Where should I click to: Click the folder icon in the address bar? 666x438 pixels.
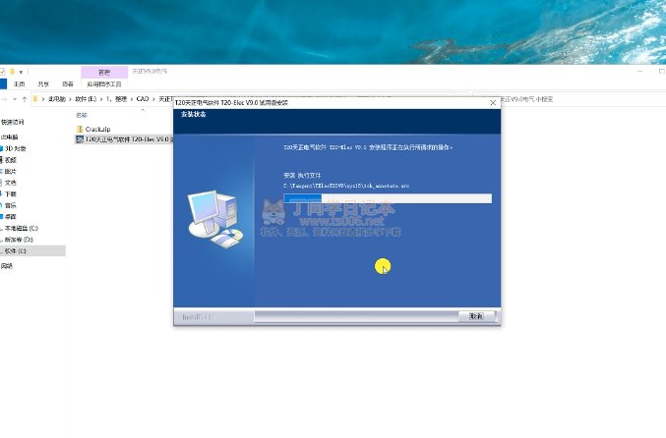[35, 99]
